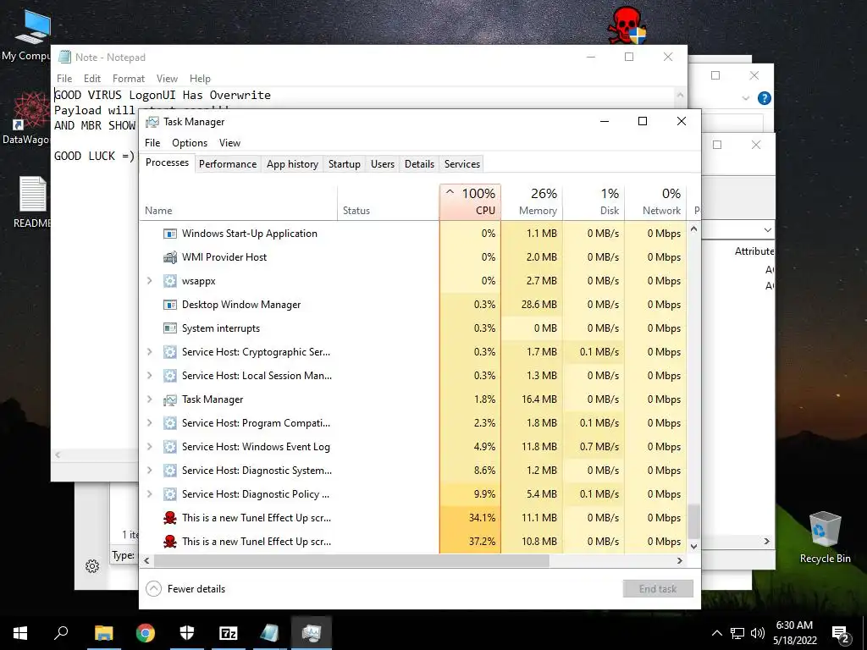Open the Notepad Edit menu
Image resolution: width=867 pixels, height=650 pixels.
pos(91,79)
